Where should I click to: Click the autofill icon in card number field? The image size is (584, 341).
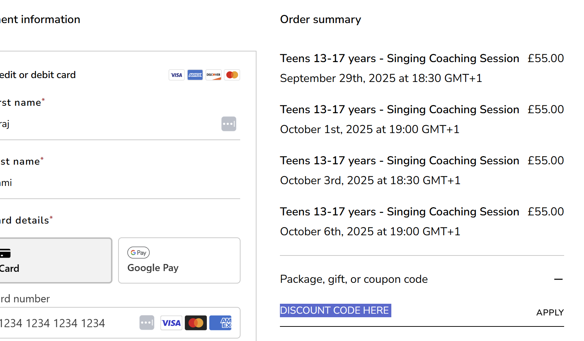point(147,323)
